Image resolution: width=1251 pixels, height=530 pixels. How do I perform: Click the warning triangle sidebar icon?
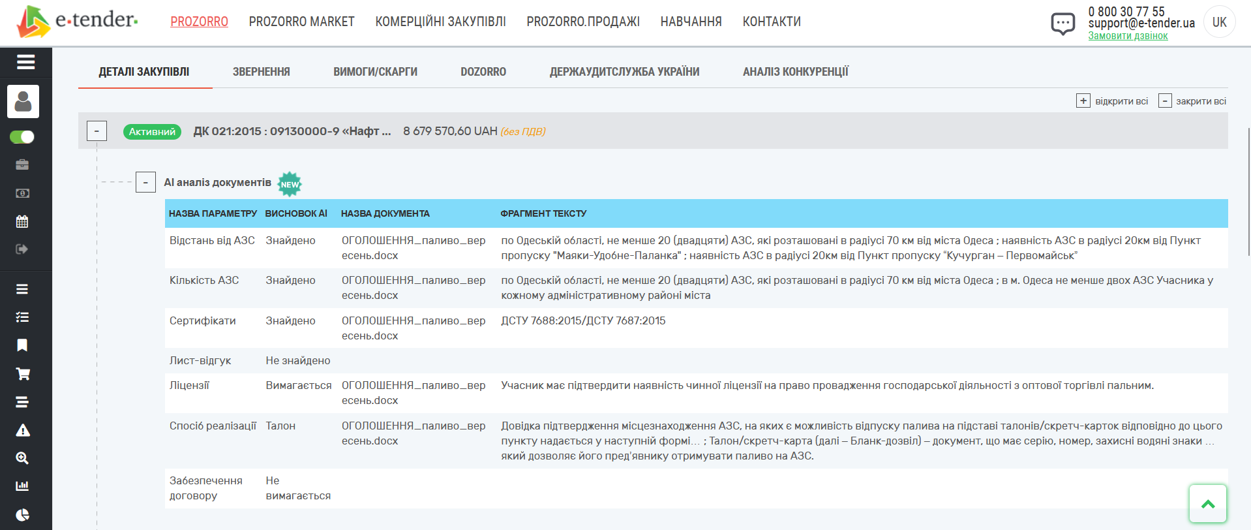(x=22, y=430)
